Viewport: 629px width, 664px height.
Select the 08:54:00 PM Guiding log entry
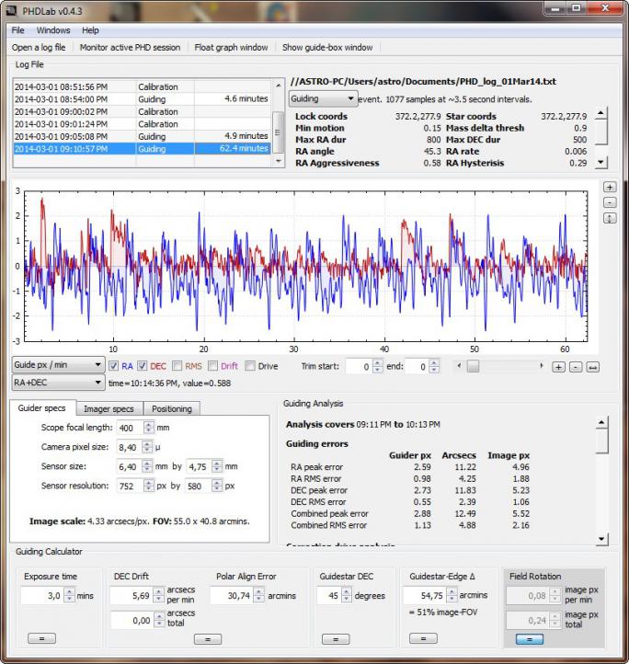tap(142, 99)
